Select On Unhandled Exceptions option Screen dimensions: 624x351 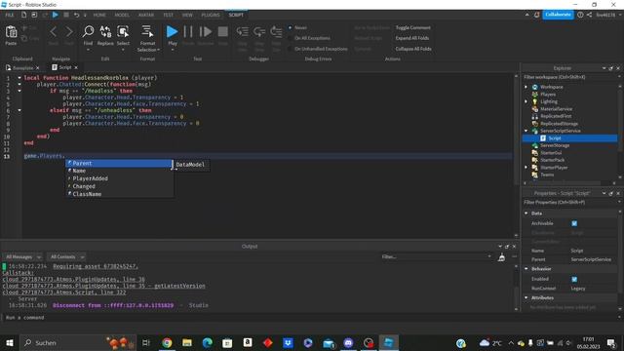[318, 49]
